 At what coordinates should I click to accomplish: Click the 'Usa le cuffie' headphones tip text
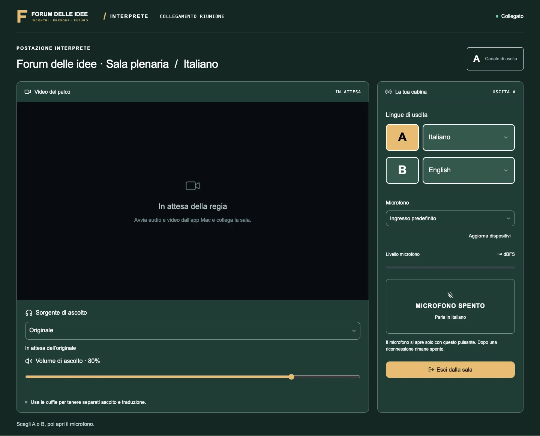(88, 402)
